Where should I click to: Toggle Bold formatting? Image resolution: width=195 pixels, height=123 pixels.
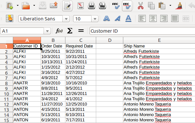click(x=106, y=18)
